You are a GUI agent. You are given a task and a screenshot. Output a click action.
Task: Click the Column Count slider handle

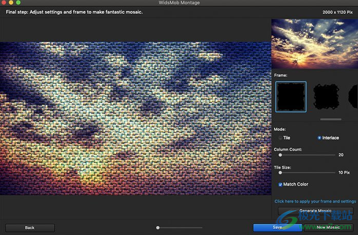(280, 154)
